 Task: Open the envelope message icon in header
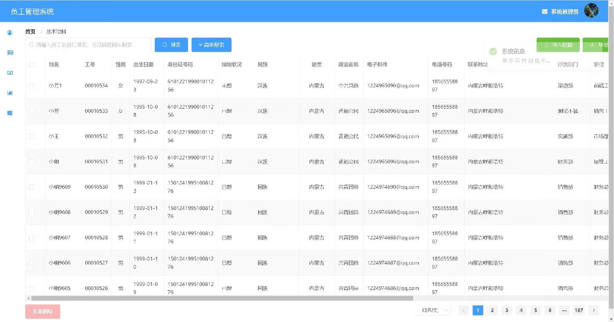tap(544, 11)
